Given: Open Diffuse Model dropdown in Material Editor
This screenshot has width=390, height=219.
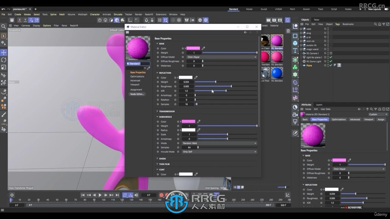Looking at the screenshot, I should point(222,57).
